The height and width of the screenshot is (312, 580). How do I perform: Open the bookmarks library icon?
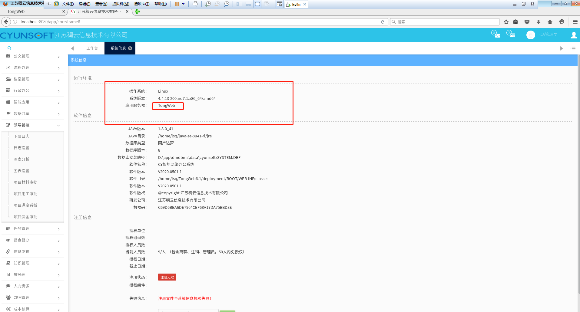[x=515, y=22]
